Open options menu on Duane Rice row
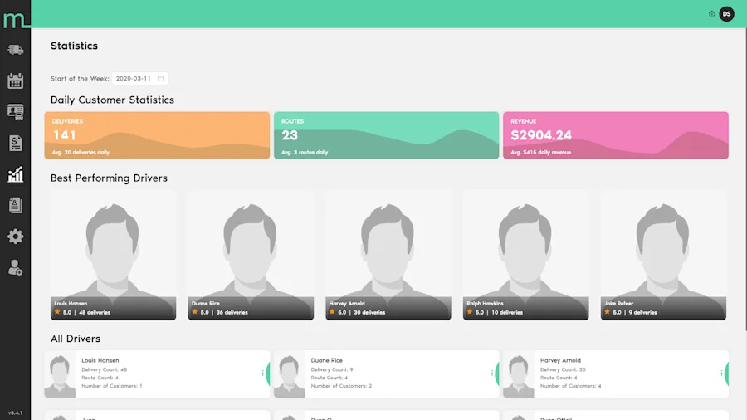The width and height of the screenshot is (747, 420). click(x=491, y=374)
